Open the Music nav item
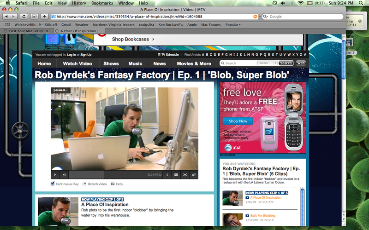This screenshot has width=369, height=230. coord(135,63)
